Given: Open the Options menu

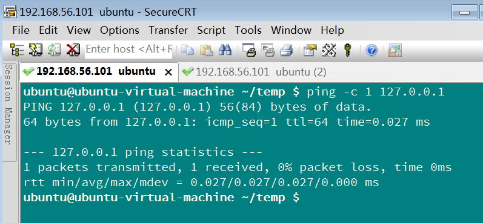Looking at the screenshot, I should click(x=119, y=30).
